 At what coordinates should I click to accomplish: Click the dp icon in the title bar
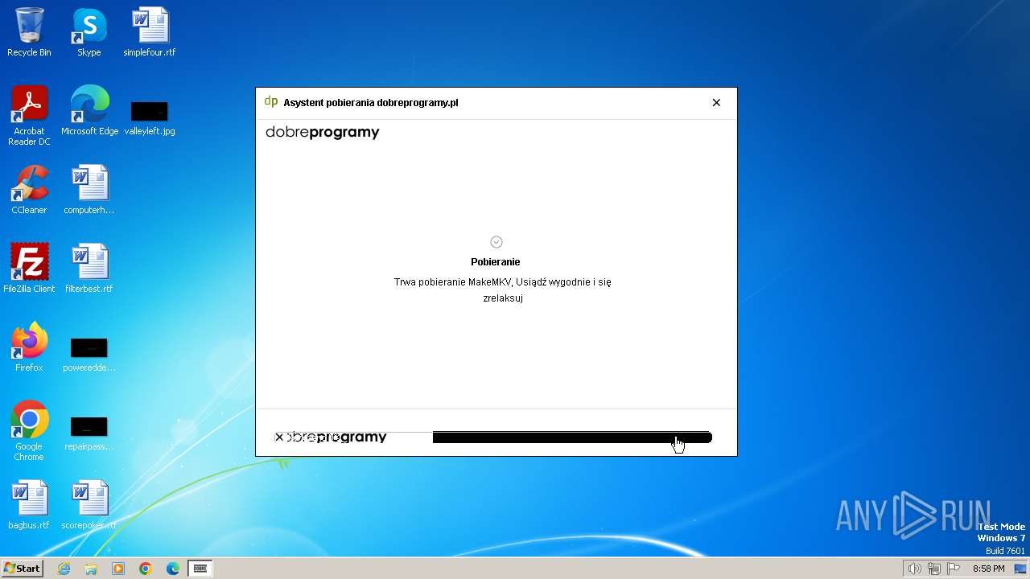click(x=271, y=102)
